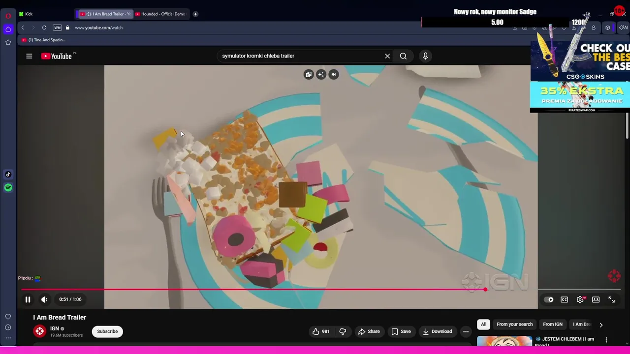Open the bookmarks star in Opera sidebar
630x354 pixels.
(8, 43)
